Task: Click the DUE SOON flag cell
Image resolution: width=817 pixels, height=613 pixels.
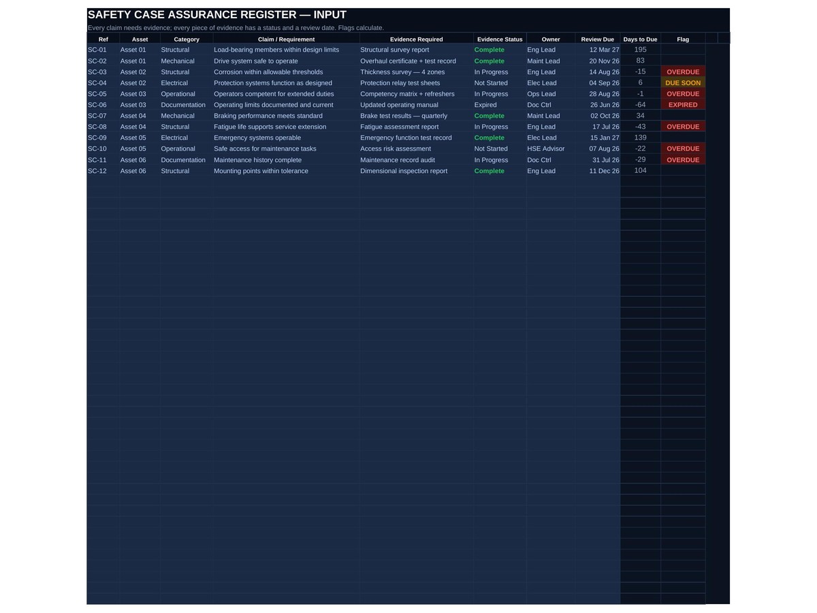Action: point(683,83)
